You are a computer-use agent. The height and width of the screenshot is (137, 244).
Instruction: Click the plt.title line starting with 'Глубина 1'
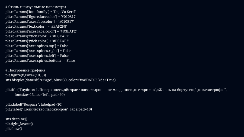[116, 90]
